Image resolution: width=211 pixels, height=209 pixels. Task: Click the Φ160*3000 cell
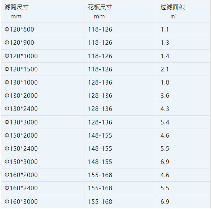pyautogui.click(x=21, y=201)
